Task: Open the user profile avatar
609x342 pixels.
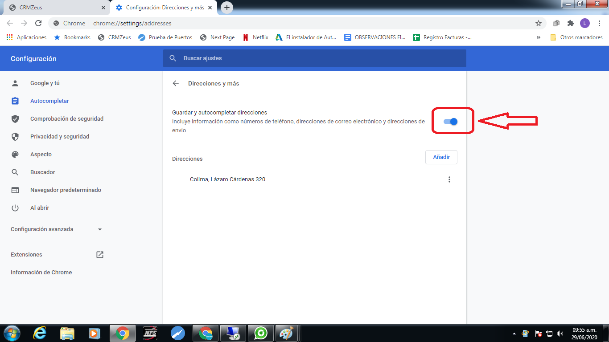Action: (584, 23)
